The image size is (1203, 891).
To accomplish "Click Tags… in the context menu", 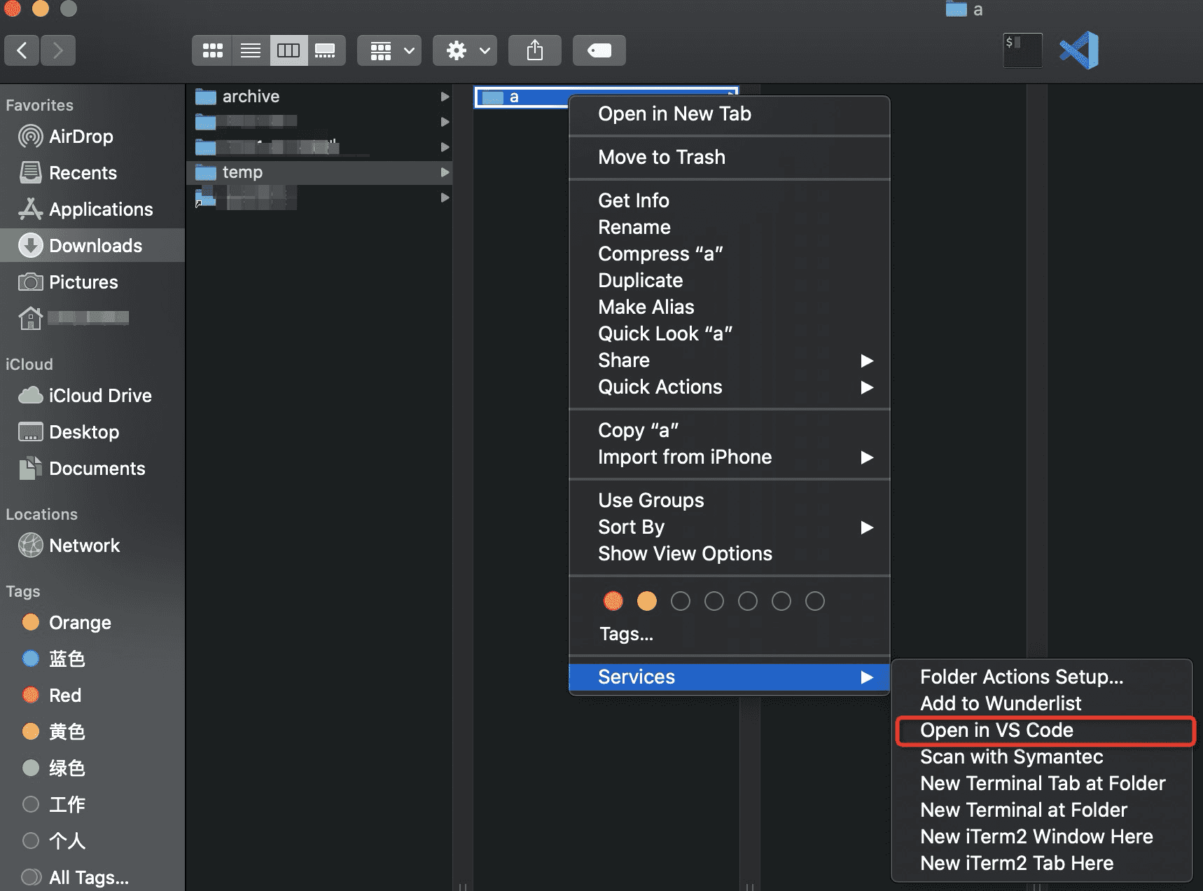I will tap(730, 634).
